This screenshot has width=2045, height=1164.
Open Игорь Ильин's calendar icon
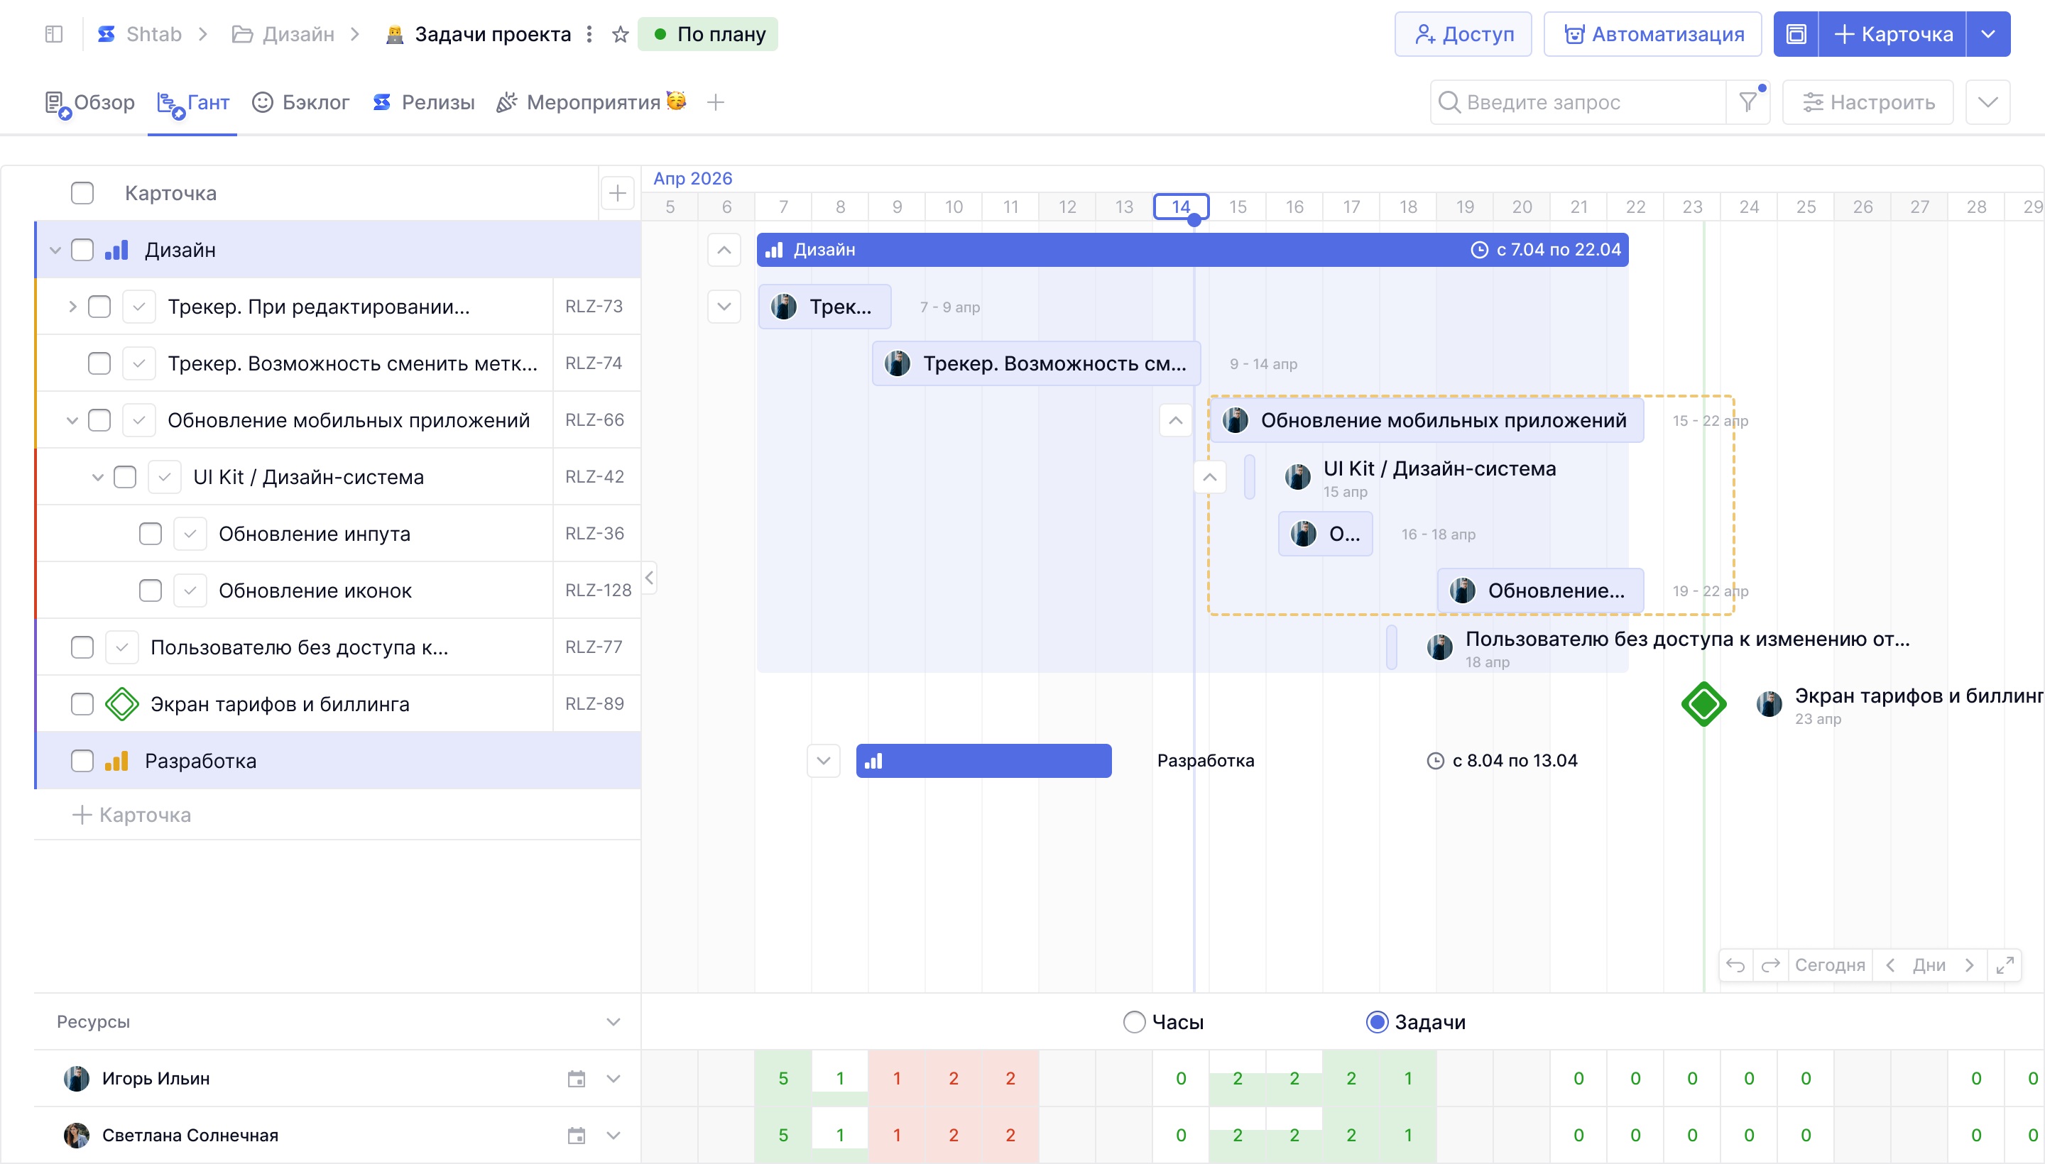click(576, 1078)
